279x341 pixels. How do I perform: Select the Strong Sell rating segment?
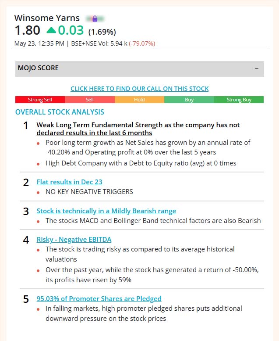tap(40, 100)
